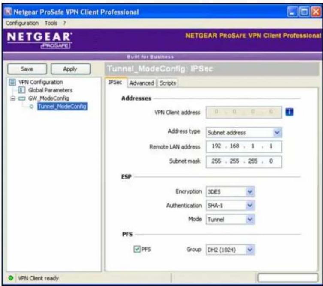Click the Remote LAN address field
The image size is (323, 286).
[x=244, y=146]
